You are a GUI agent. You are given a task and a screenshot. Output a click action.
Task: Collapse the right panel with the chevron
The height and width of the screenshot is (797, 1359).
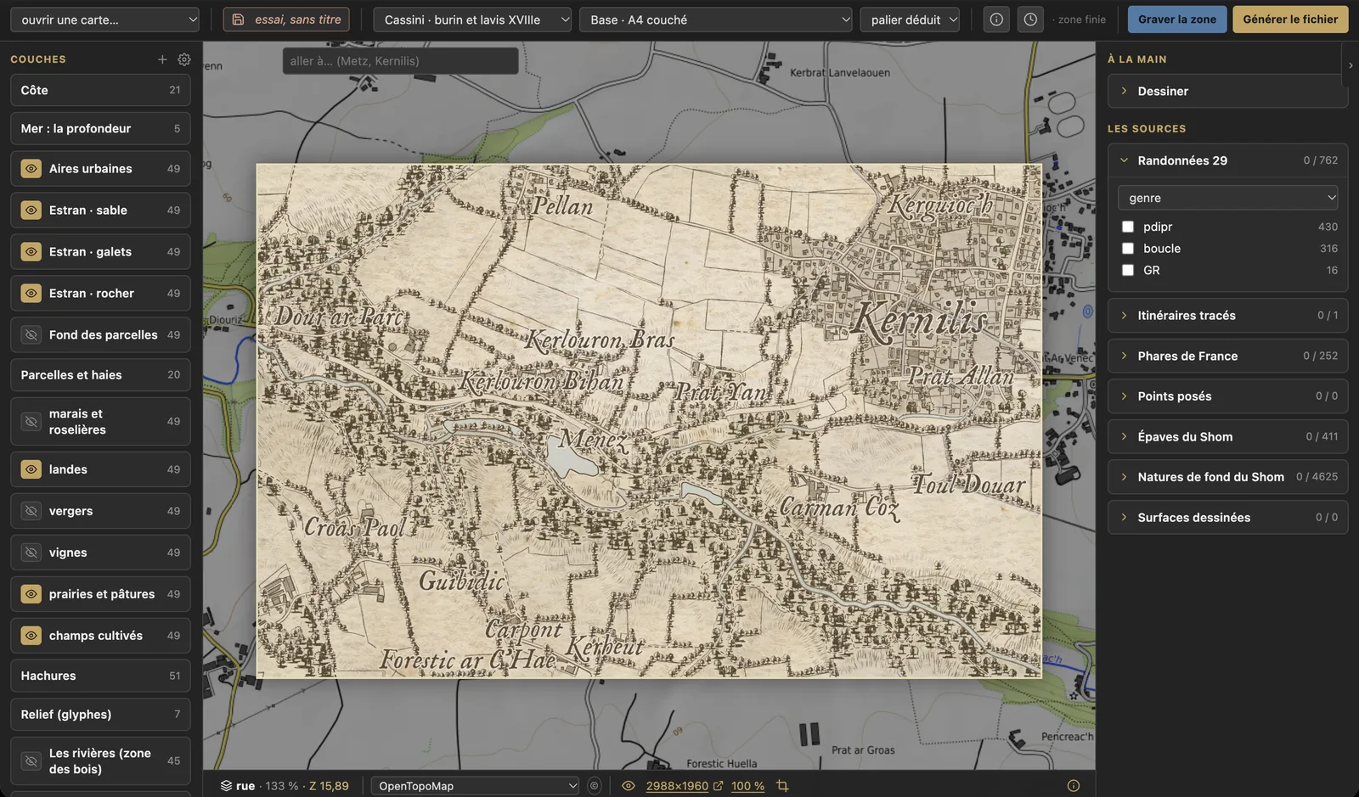(x=1351, y=65)
